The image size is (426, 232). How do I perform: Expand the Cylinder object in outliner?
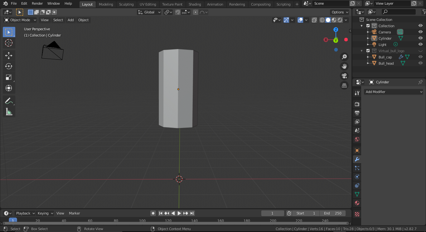tap(368, 38)
